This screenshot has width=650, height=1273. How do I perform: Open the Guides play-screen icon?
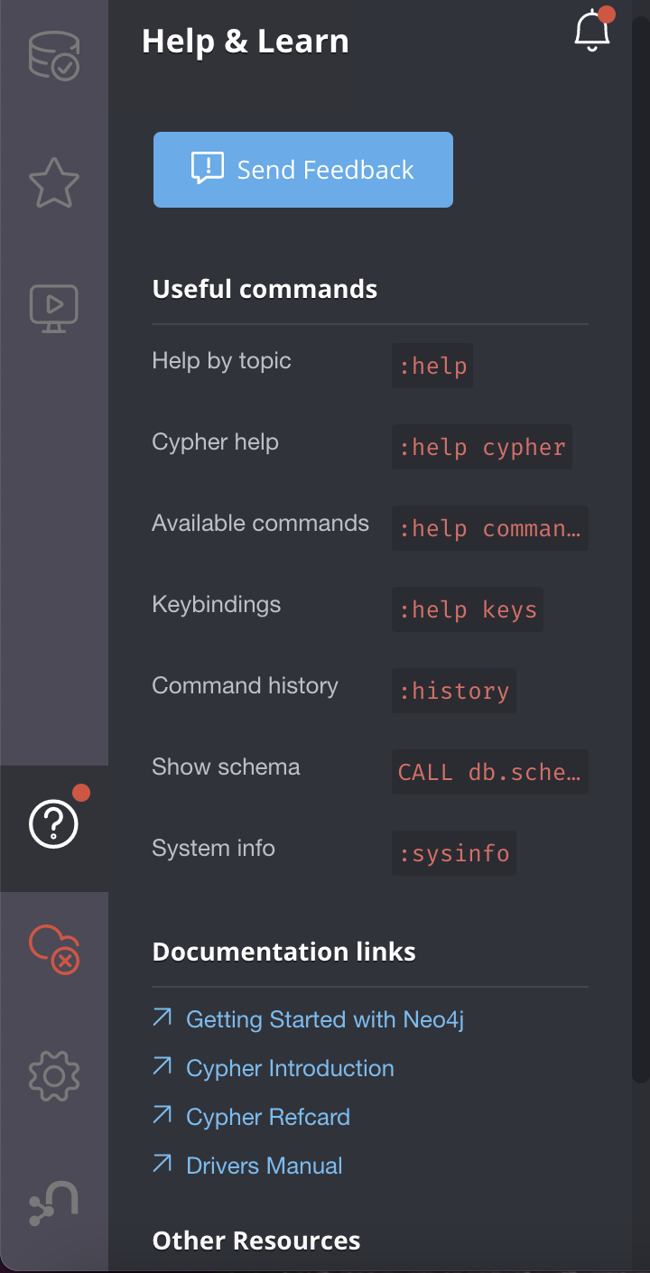point(54,308)
